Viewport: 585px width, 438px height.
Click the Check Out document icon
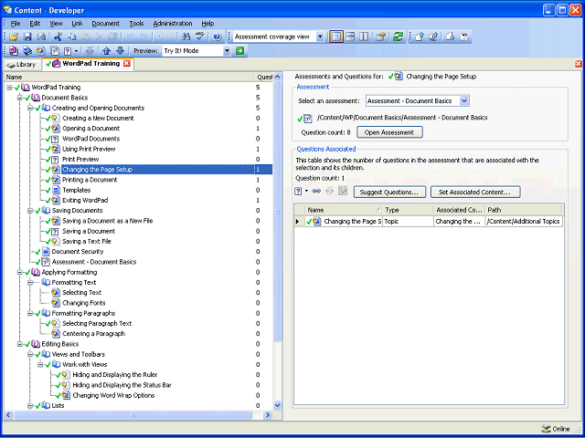tap(450, 36)
